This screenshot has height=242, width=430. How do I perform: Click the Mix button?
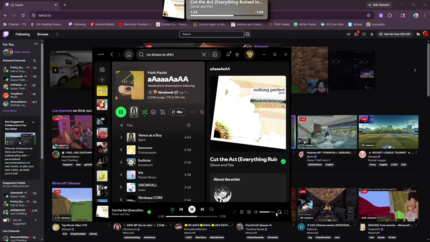point(177,112)
